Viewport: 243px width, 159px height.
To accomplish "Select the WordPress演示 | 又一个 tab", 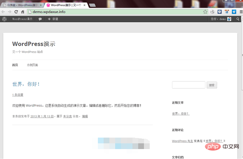I will [x=66, y=5].
